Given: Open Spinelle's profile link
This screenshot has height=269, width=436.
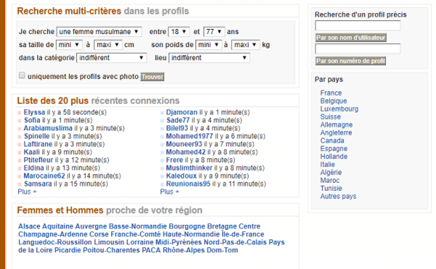Looking at the screenshot, I should click(37, 136).
